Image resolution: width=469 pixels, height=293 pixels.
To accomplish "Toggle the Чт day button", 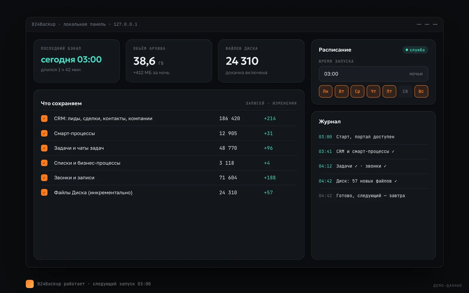I will (x=373, y=91).
